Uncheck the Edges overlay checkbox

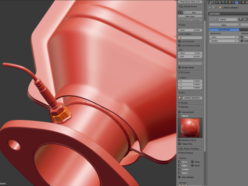click(179, 165)
